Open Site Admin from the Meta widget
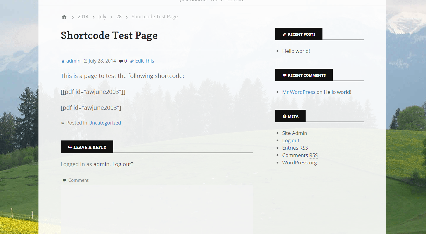This screenshot has width=426, height=234. pyautogui.click(x=294, y=133)
